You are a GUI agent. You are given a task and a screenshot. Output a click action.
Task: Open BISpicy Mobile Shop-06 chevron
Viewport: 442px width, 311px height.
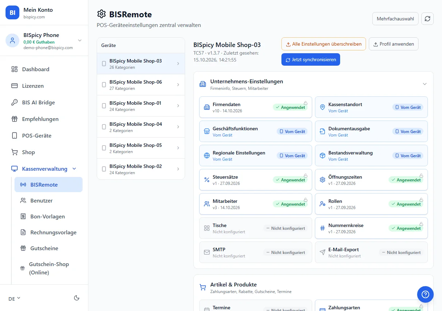[x=178, y=85]
